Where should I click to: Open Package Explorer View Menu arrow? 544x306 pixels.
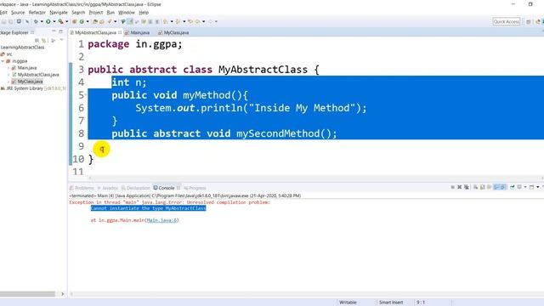click(x=61, y=40)
